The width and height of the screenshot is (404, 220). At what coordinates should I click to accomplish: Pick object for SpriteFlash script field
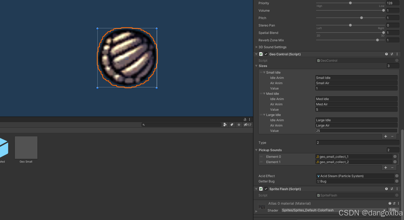[397, 195]
